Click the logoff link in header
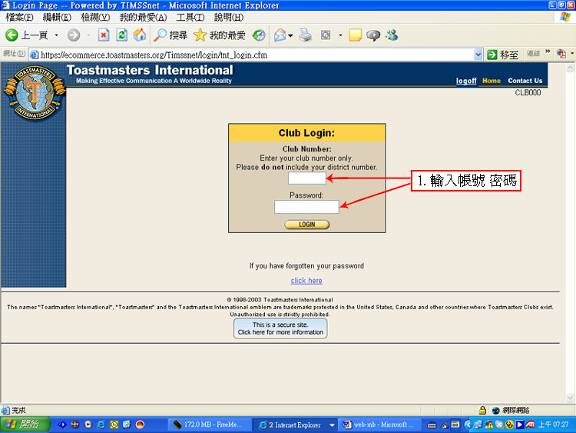The height and width of the screenshot is (433, 576). point(466,81)
